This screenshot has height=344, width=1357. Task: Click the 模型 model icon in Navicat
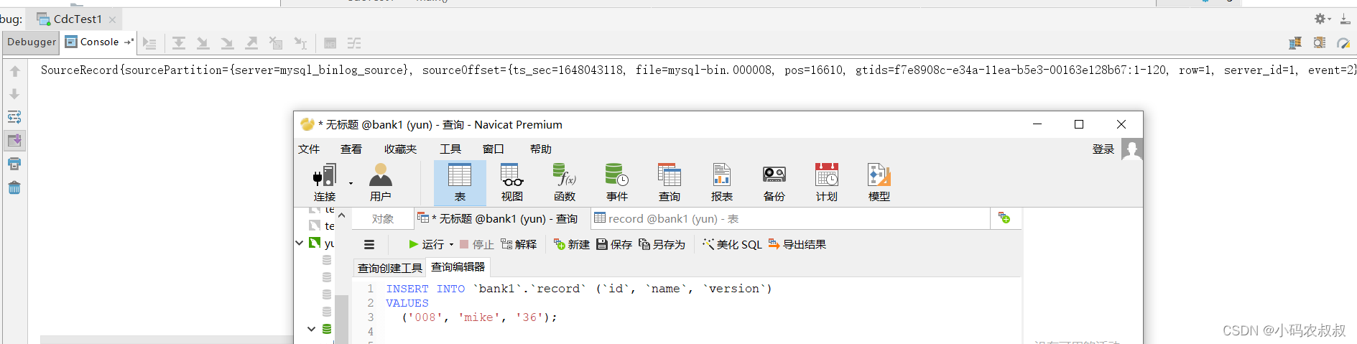tap(879, 182)
